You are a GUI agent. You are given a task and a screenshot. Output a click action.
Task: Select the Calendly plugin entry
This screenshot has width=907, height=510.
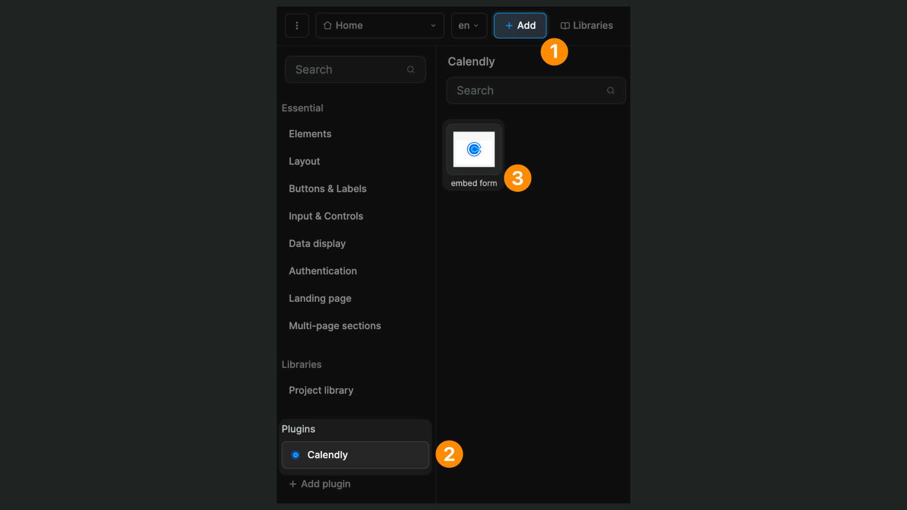tap(355, 455)
